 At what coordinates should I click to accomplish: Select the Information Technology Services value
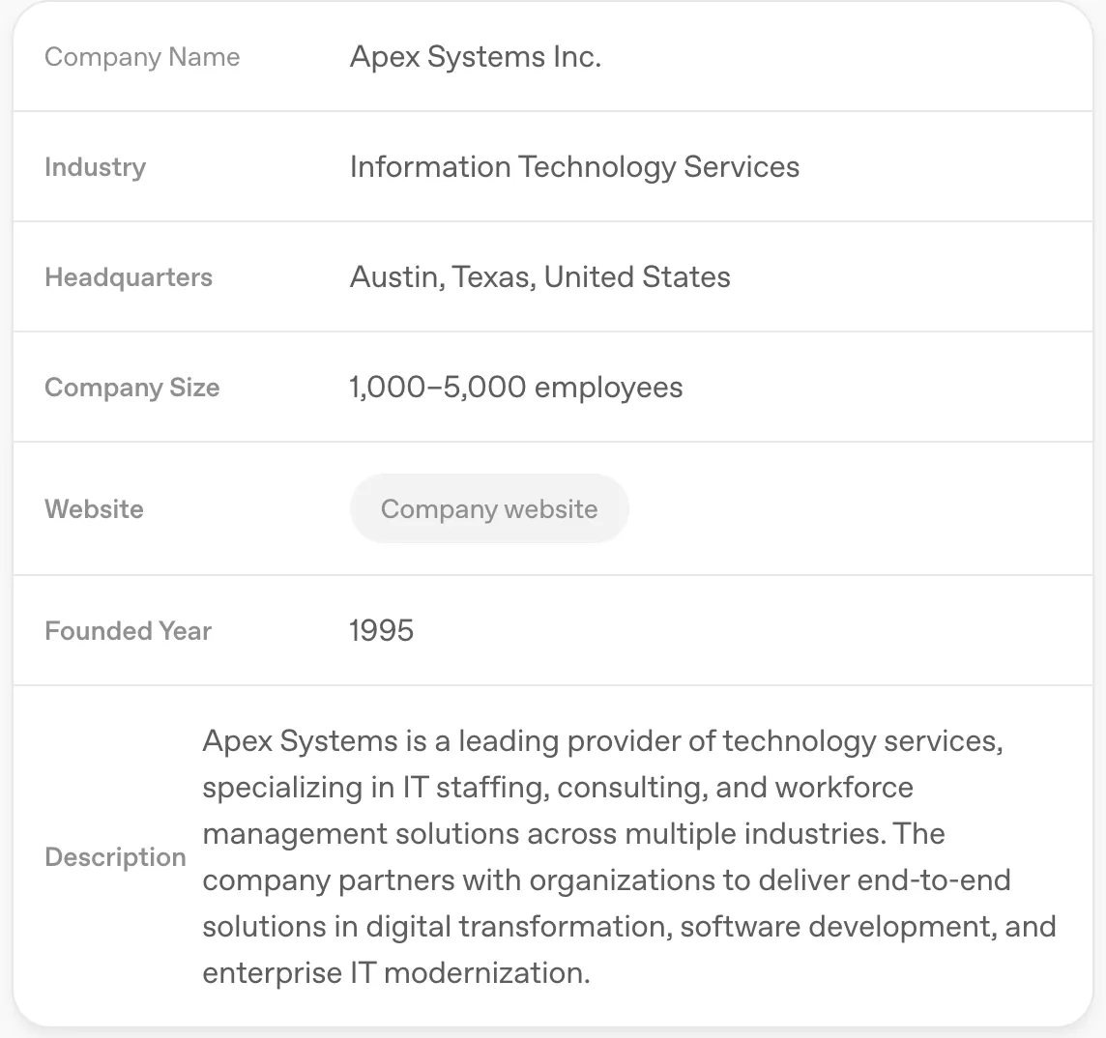(x=574, y=167)
